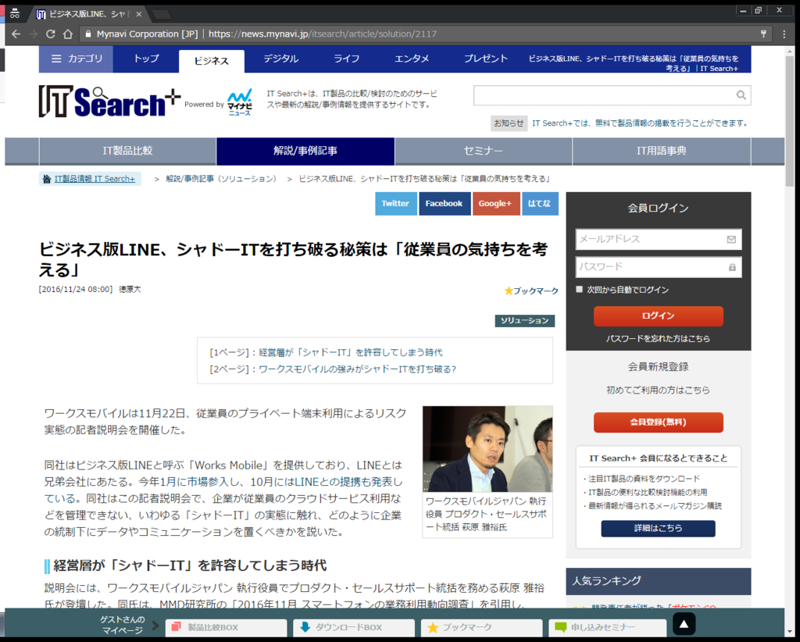The height and width of the screenshot is (642, 800).
Task: Open 製品比較BOX in the bottom bar
Action: 226,627
